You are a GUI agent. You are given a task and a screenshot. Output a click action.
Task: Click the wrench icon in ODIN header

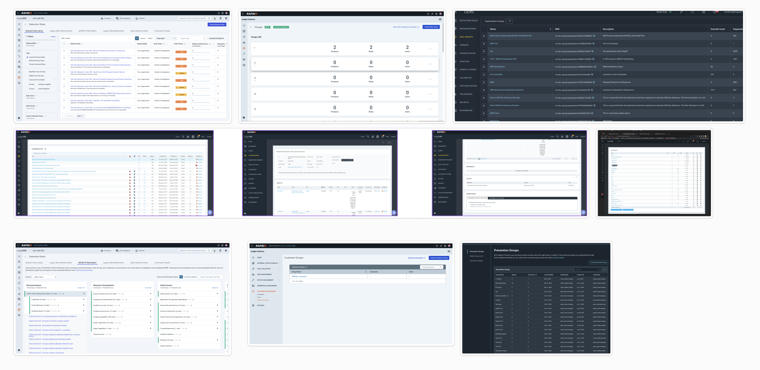[681, 12]
